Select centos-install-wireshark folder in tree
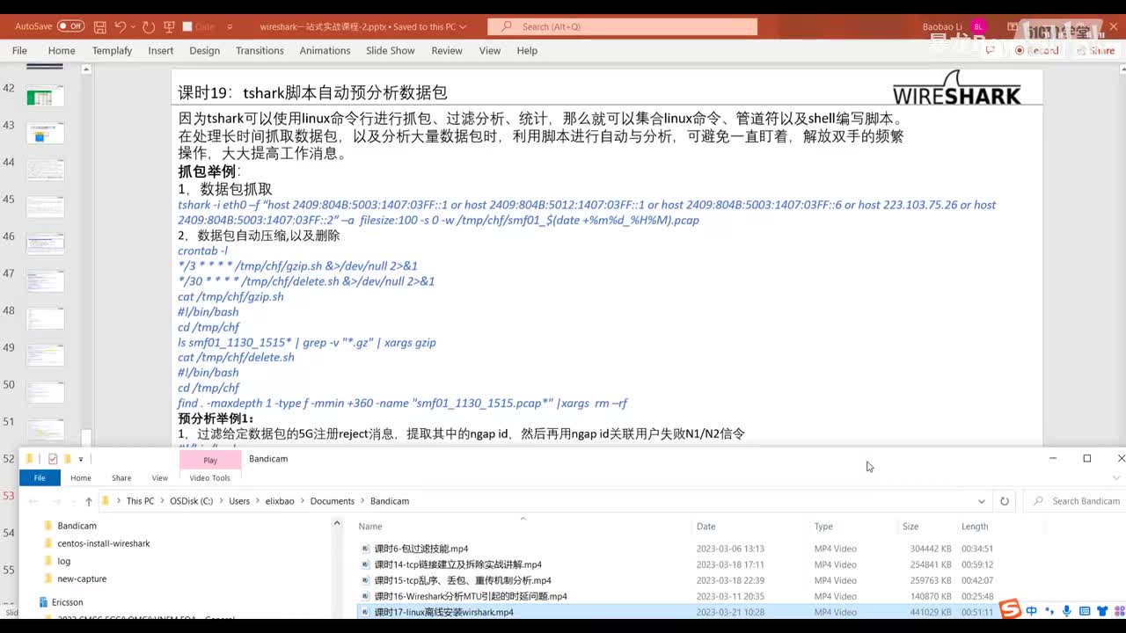1126x633 pixels. 103,543
